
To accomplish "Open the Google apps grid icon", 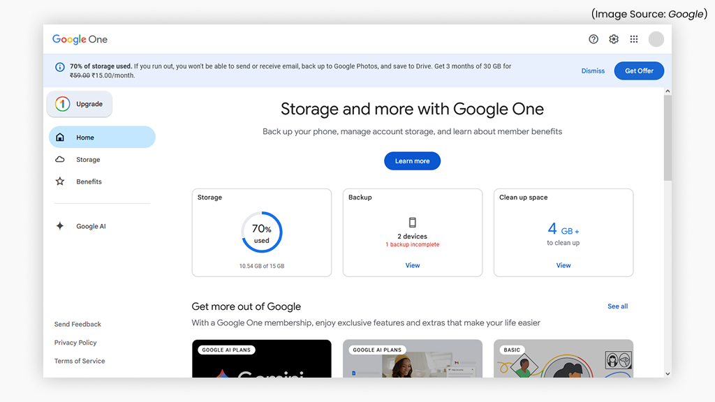I will (x=633, y=39).
